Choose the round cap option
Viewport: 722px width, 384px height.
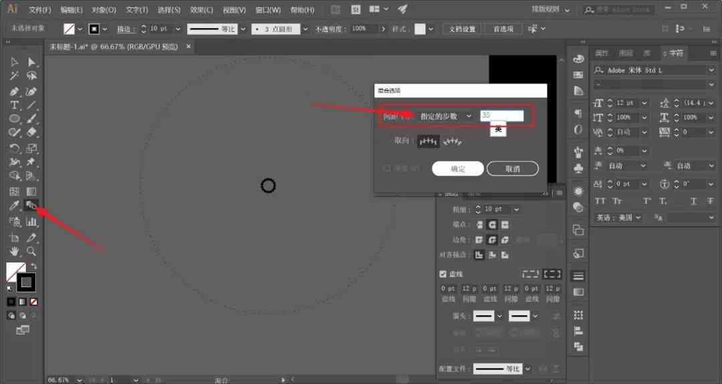point(492,224)
